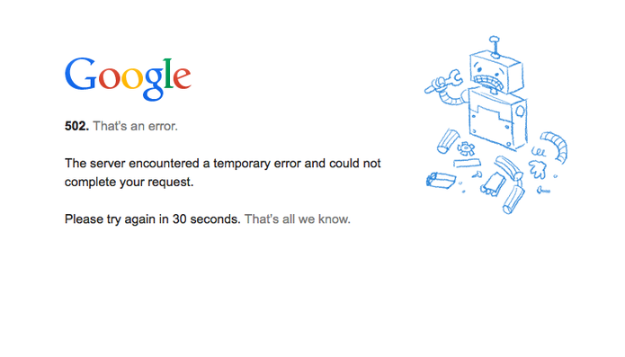This screenshot has height=357, width=625.
Task: Click the loose screw near the hand
Action: pos(543,191)
